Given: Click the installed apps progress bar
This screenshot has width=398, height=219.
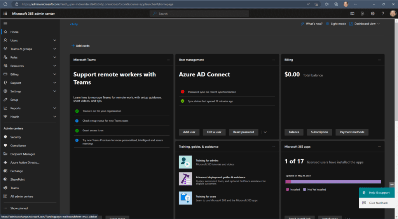Looking at the screenshot, I should [333, 181].
